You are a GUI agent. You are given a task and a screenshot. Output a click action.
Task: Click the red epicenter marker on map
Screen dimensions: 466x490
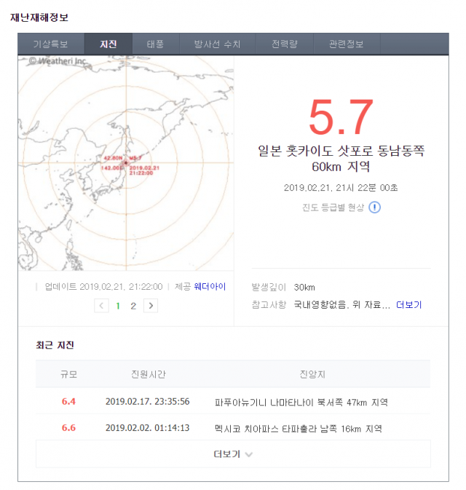tap(126, 162)
